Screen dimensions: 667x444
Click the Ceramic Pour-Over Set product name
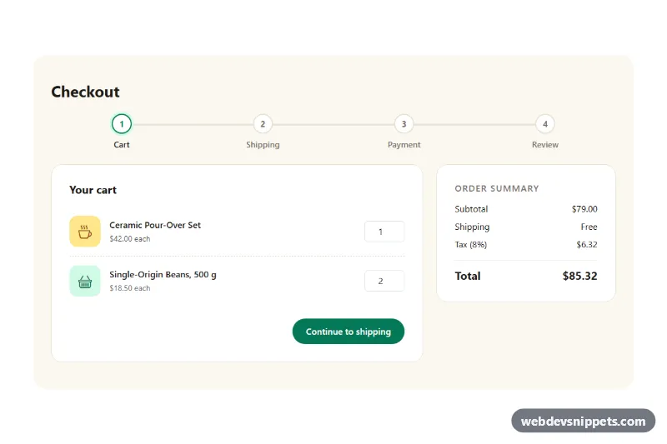click(x=155, y=225)
